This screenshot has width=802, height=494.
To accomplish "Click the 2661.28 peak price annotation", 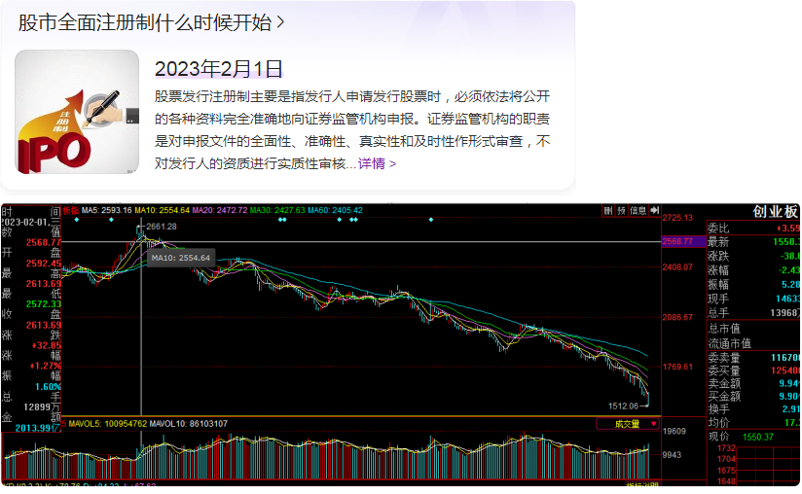I will 161,227.
